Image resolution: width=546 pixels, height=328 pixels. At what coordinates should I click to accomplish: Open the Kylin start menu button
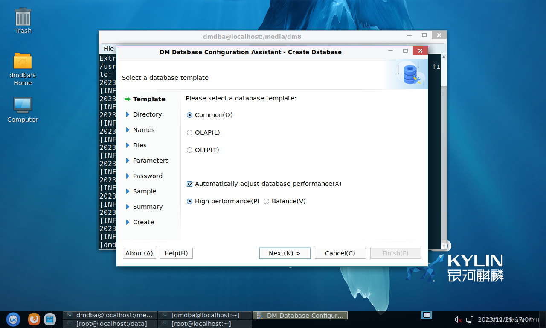pos(13,319)
